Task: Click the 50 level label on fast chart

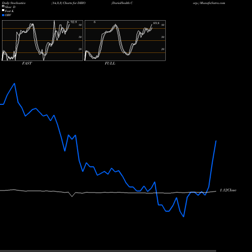Action: pyautogui.click(x=80, y=37)
